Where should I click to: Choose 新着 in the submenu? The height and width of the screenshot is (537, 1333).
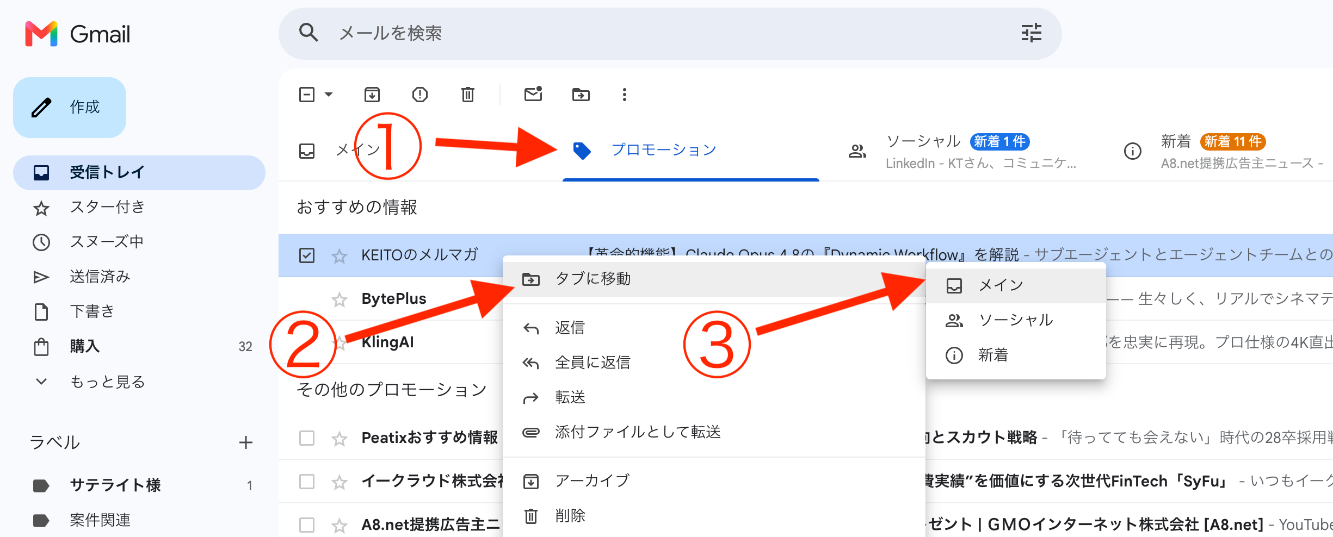(1016, 355)
